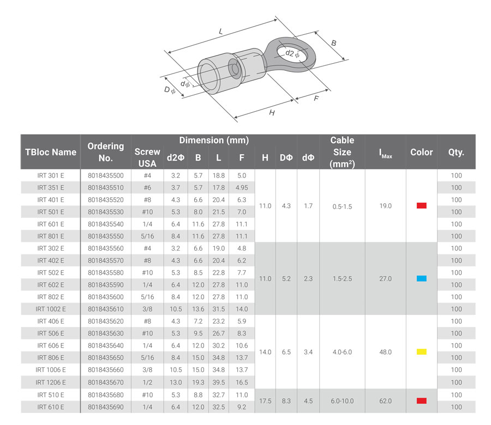Click the red swatch for 0.5-1.5 cable size
Viewport: 491px width, 425px height.
421,206
